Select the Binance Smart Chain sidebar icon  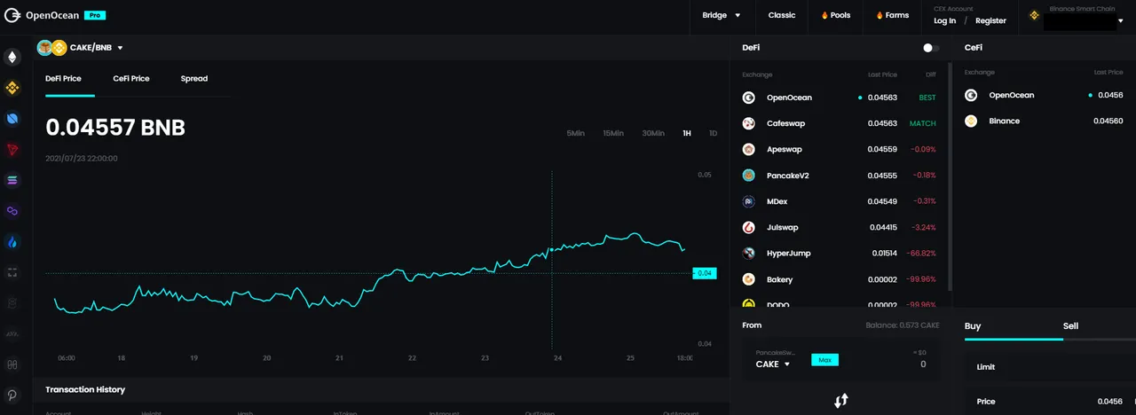(x=12, y=88)
